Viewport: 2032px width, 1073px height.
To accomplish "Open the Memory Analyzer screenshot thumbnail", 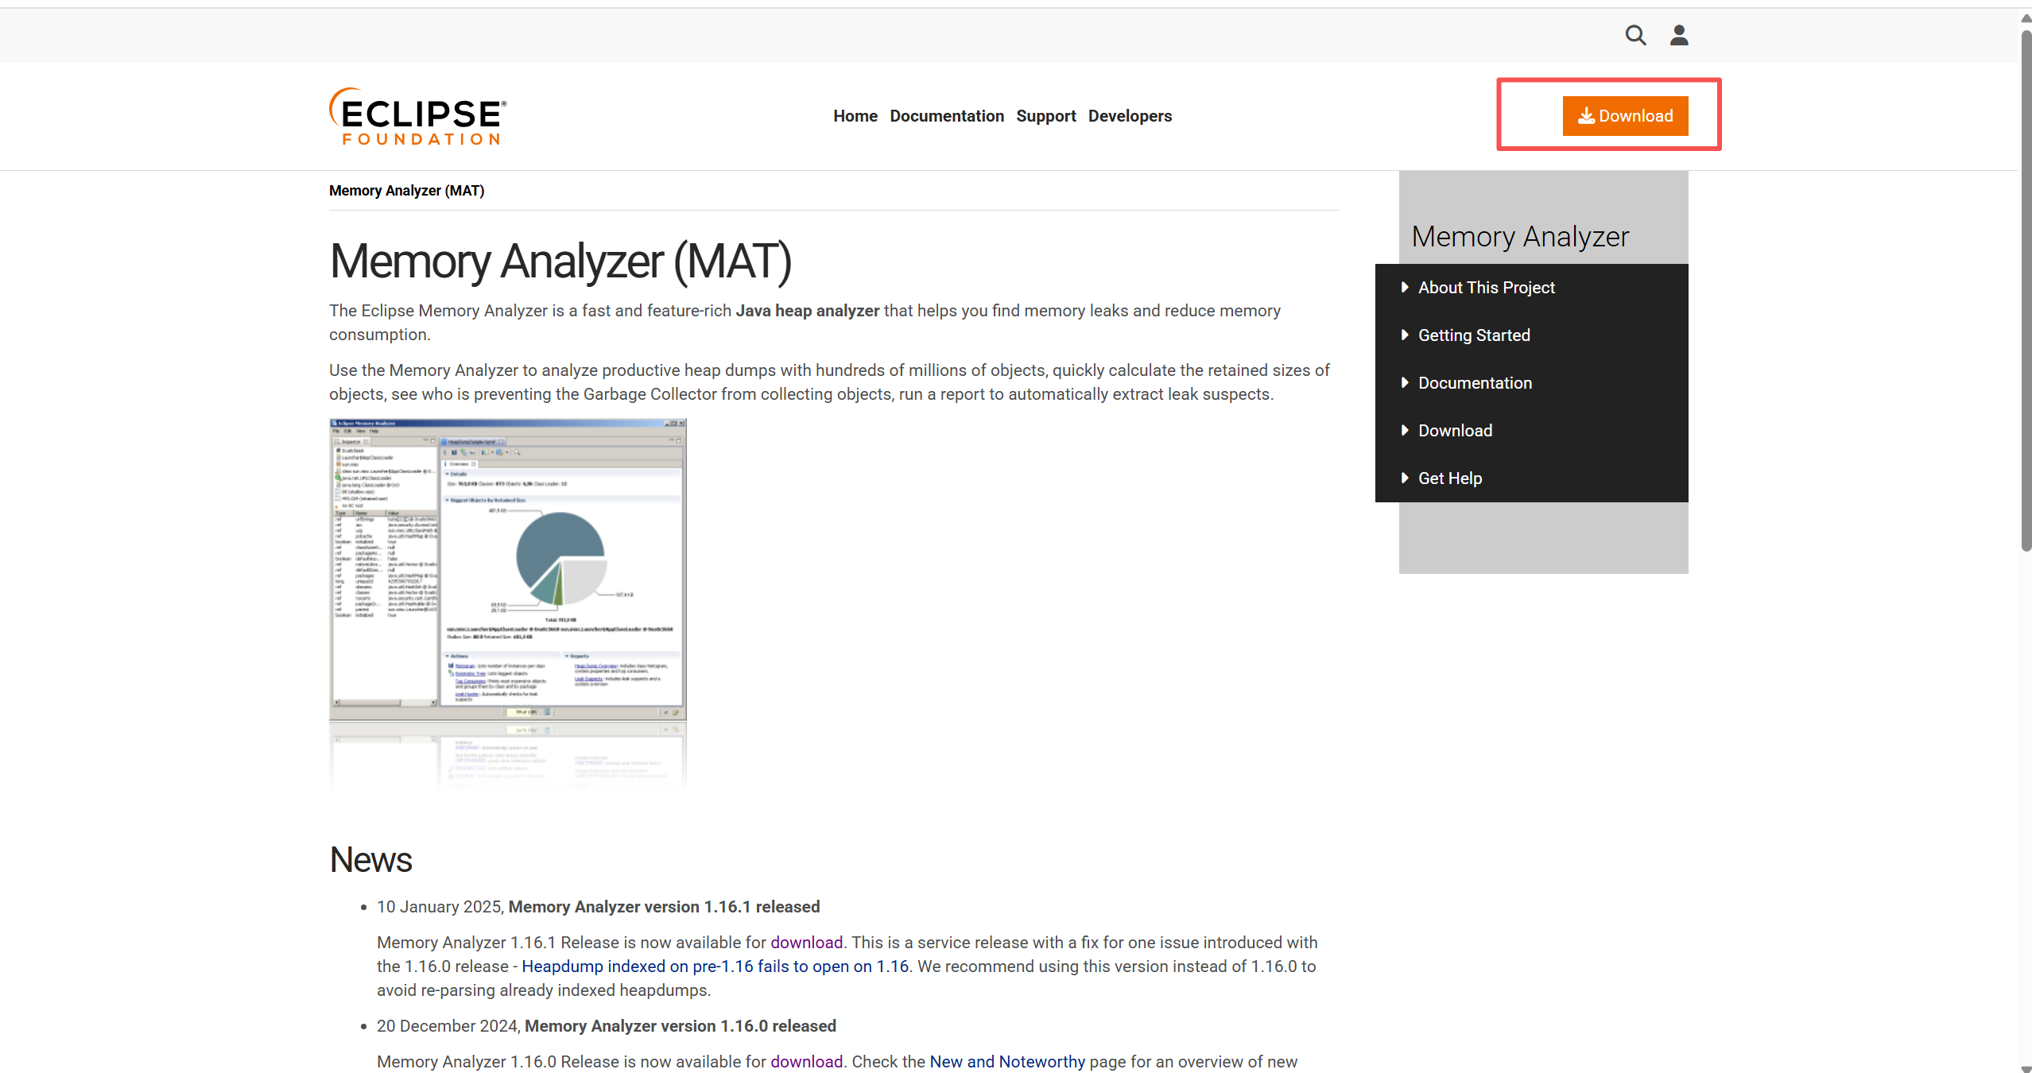I will click(507, 569).
